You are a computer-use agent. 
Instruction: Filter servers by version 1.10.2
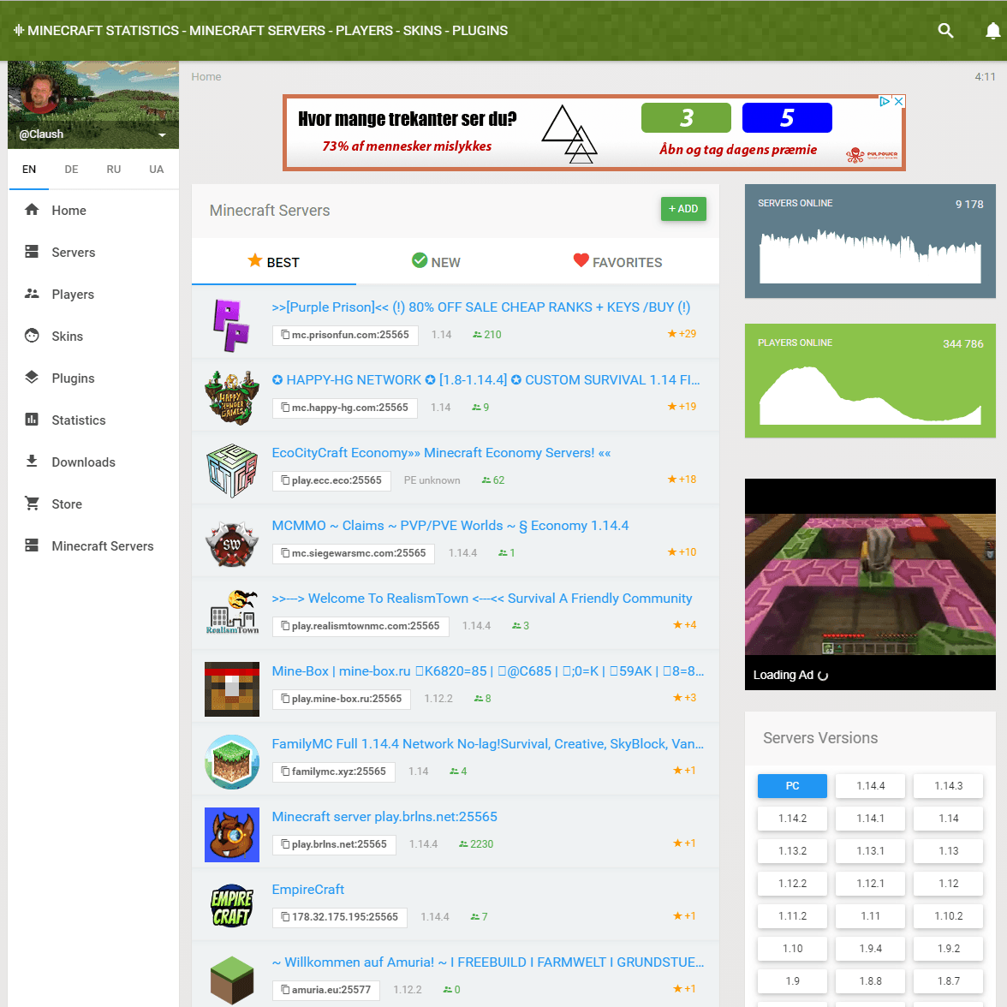(x=948, y=916)
